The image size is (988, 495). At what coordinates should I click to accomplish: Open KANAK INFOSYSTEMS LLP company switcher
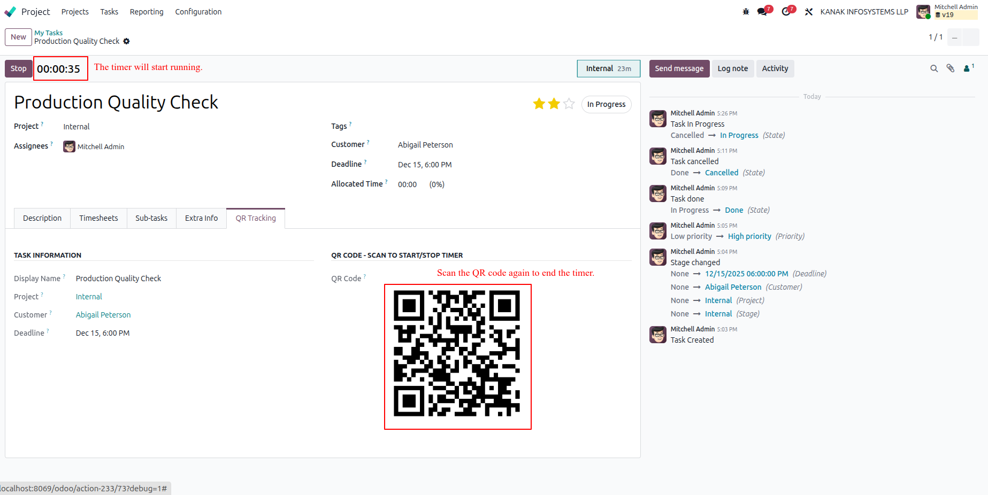[864, 12]
